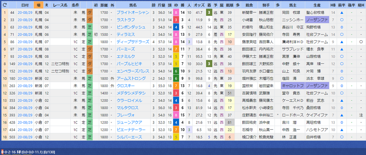Click the 厩順 column header
The image size is (366, 155).
click(230, 5)
